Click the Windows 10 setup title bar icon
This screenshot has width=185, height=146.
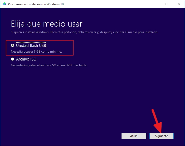4,4
